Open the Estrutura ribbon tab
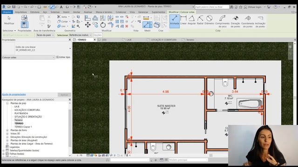298x167 pixels. 35,12
